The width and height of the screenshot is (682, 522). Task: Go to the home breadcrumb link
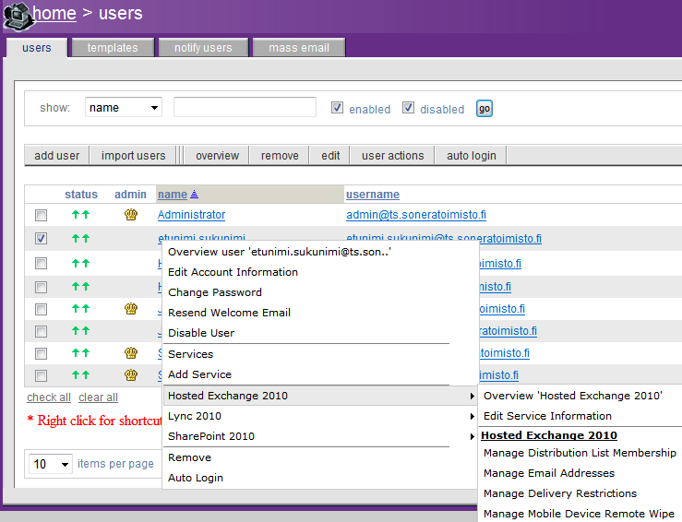(x=54, y=14)
